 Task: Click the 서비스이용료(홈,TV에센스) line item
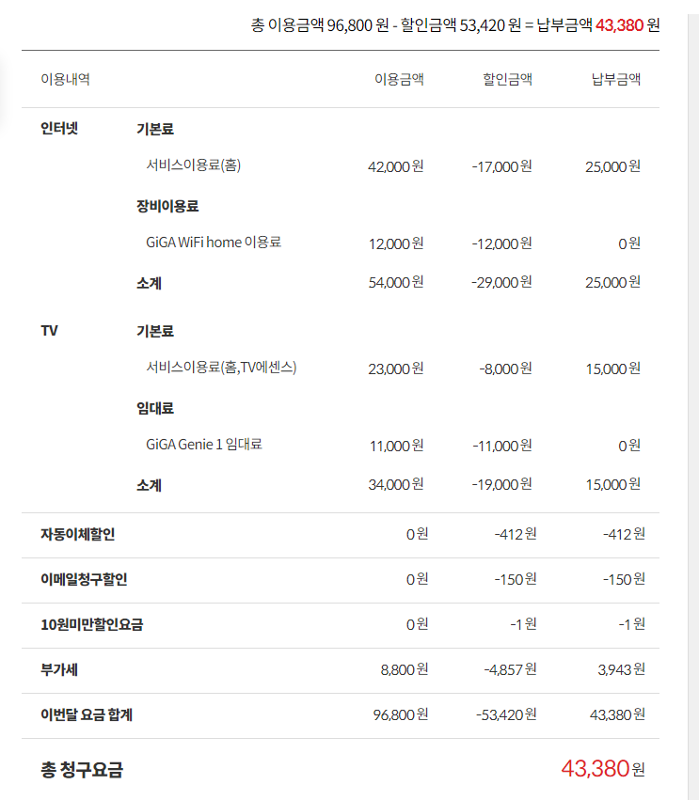pyautogui.click(x=221, y=368)
